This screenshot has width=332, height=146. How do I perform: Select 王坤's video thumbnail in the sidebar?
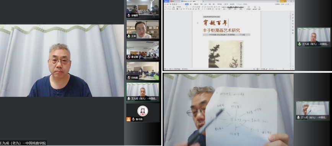click(x=143, y=29)
